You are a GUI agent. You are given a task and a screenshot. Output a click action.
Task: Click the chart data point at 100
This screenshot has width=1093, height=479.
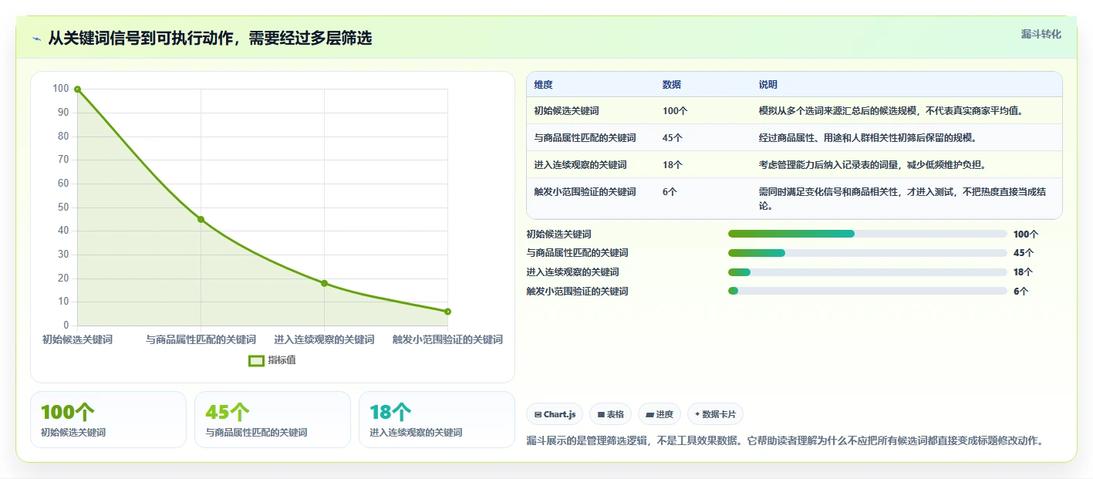click(x=77, y=89)
